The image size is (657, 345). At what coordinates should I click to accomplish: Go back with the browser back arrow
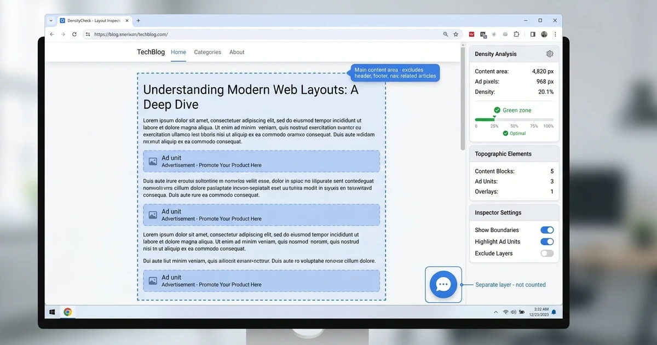click(52, 34)
